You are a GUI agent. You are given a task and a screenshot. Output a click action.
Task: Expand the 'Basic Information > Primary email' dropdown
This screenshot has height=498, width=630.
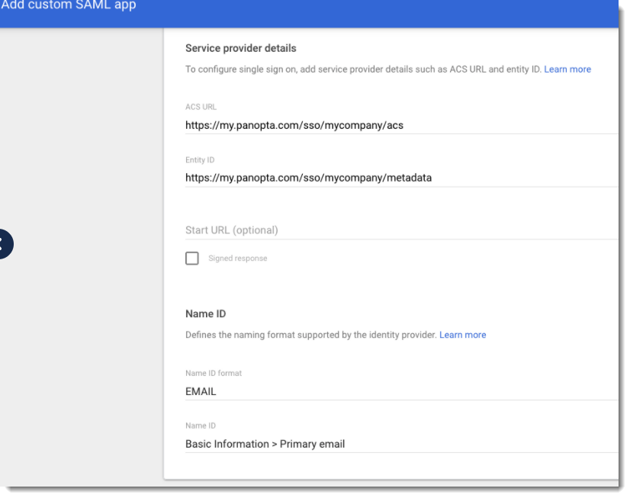pos(400,444)
